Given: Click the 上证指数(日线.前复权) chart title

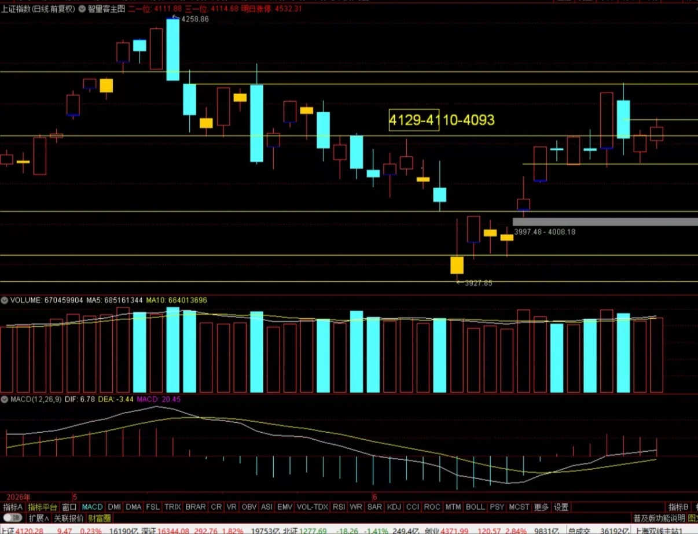Looking at the screenshot, I should point(38,9).
